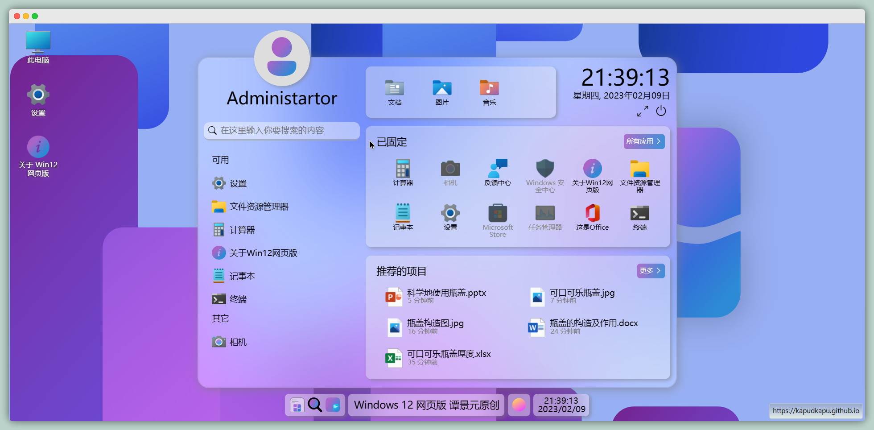
Task: Expand more recommended items with 更多
Action: (651, 271)
